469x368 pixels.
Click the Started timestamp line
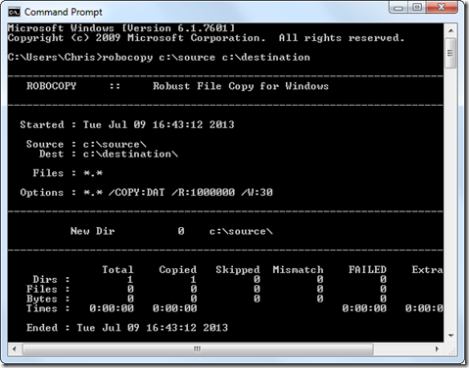(x=127, y=124)
